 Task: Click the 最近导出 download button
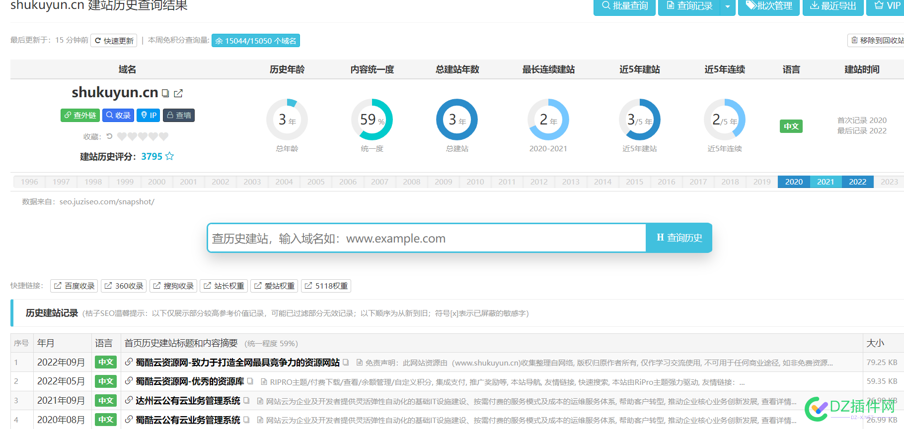click(833, 6)
